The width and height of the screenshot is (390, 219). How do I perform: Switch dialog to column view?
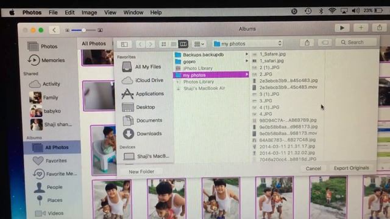click(x=183, y=44)
